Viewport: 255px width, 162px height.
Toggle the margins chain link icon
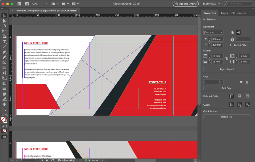tap(226, 59)
